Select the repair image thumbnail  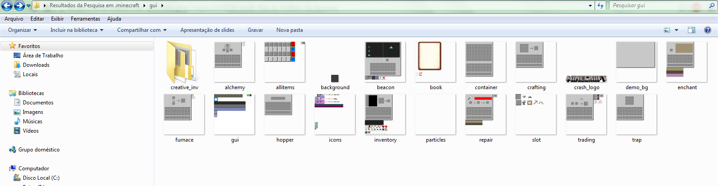(x=486, y=114)
